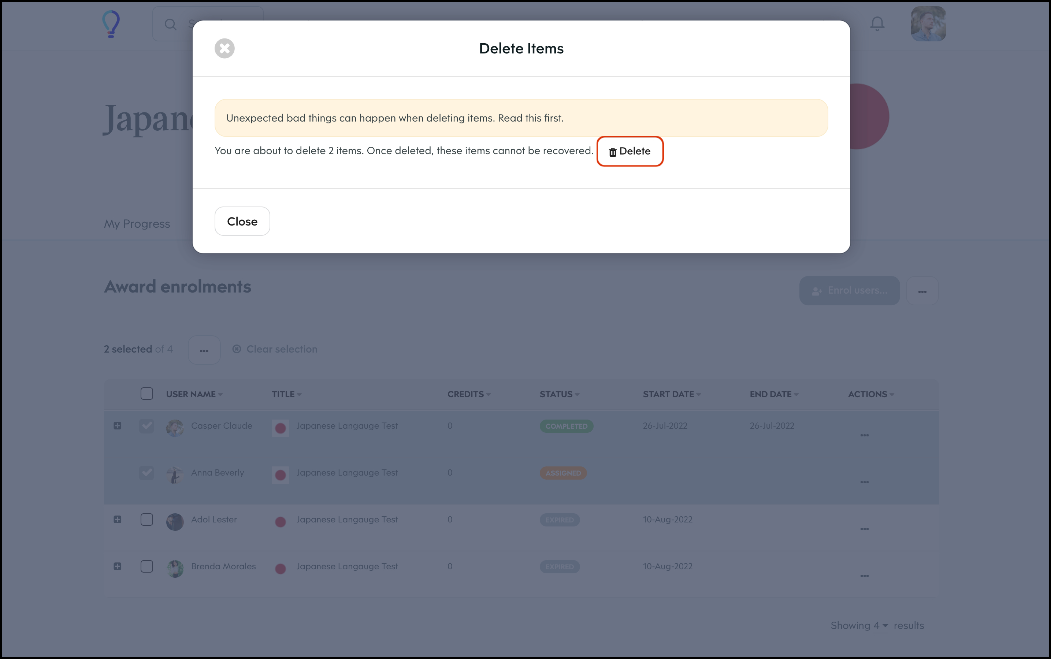Open the ellipsis menu beside Enrol users
Viewport: 1051px width, 659px height.
point(922,291)
